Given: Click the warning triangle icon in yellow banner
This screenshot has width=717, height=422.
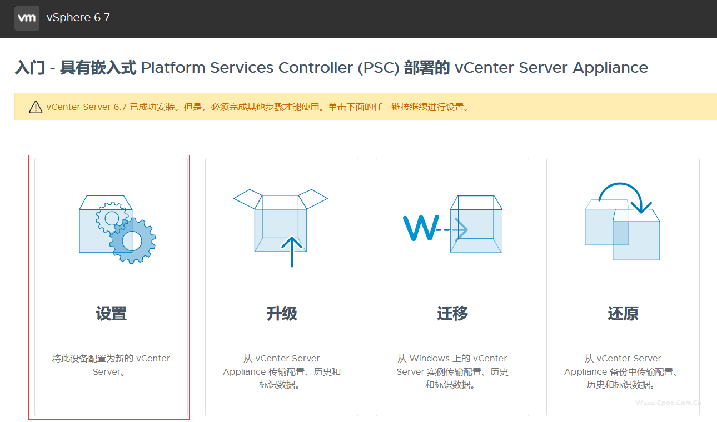Looking at the screenshot, I should point(36,107).
